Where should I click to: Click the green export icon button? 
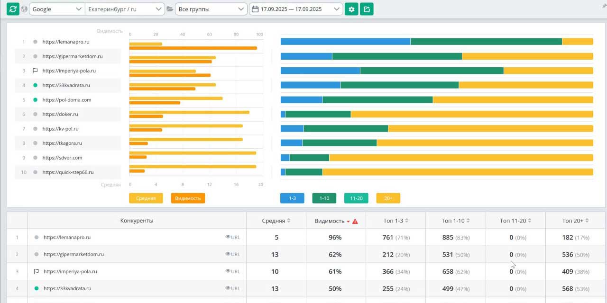(367, 9)
